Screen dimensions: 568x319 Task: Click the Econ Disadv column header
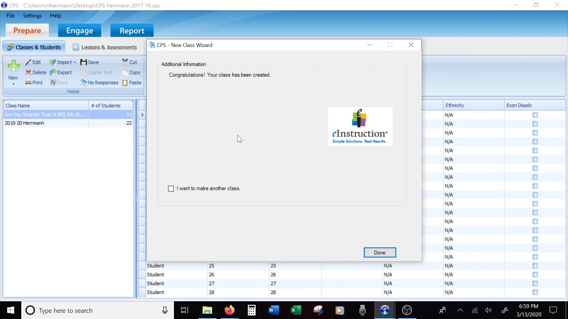point(535,105)
